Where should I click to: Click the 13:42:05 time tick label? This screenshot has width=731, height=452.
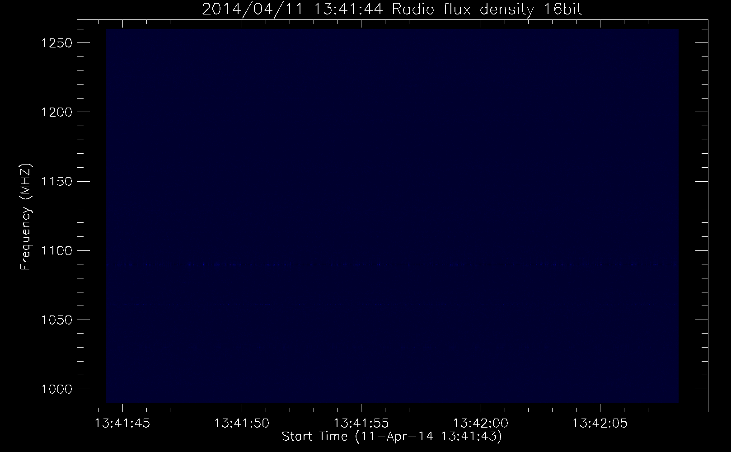coord(600,424)
